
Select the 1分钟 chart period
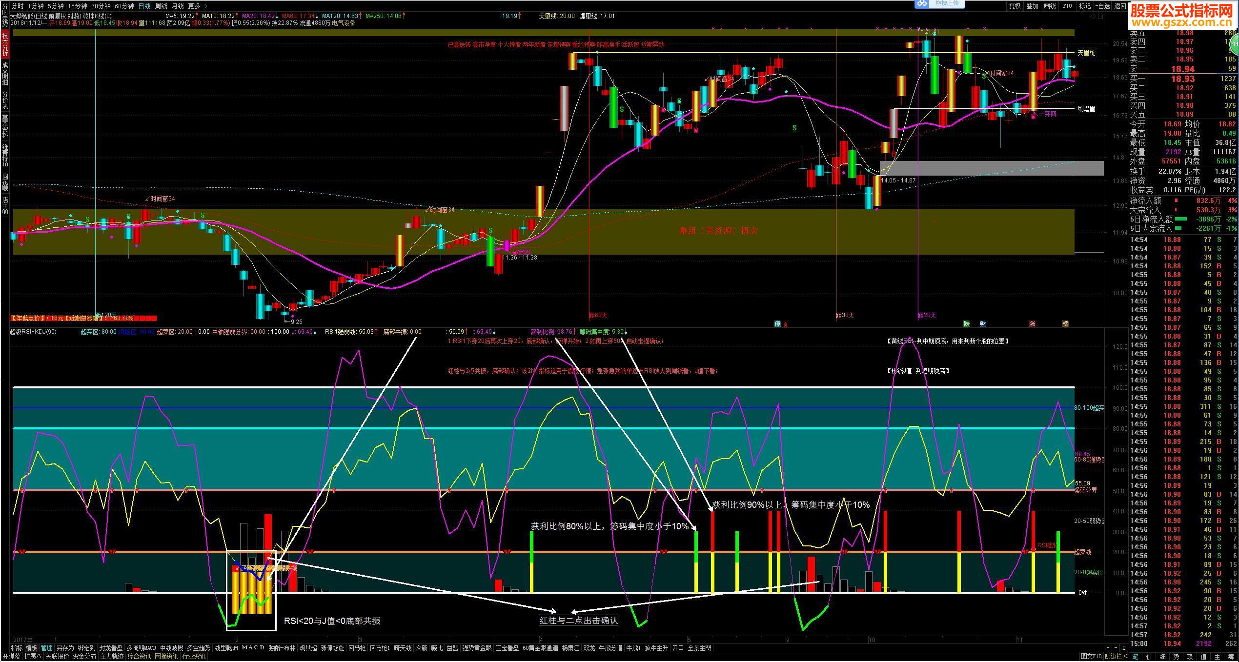pos(36,6)
